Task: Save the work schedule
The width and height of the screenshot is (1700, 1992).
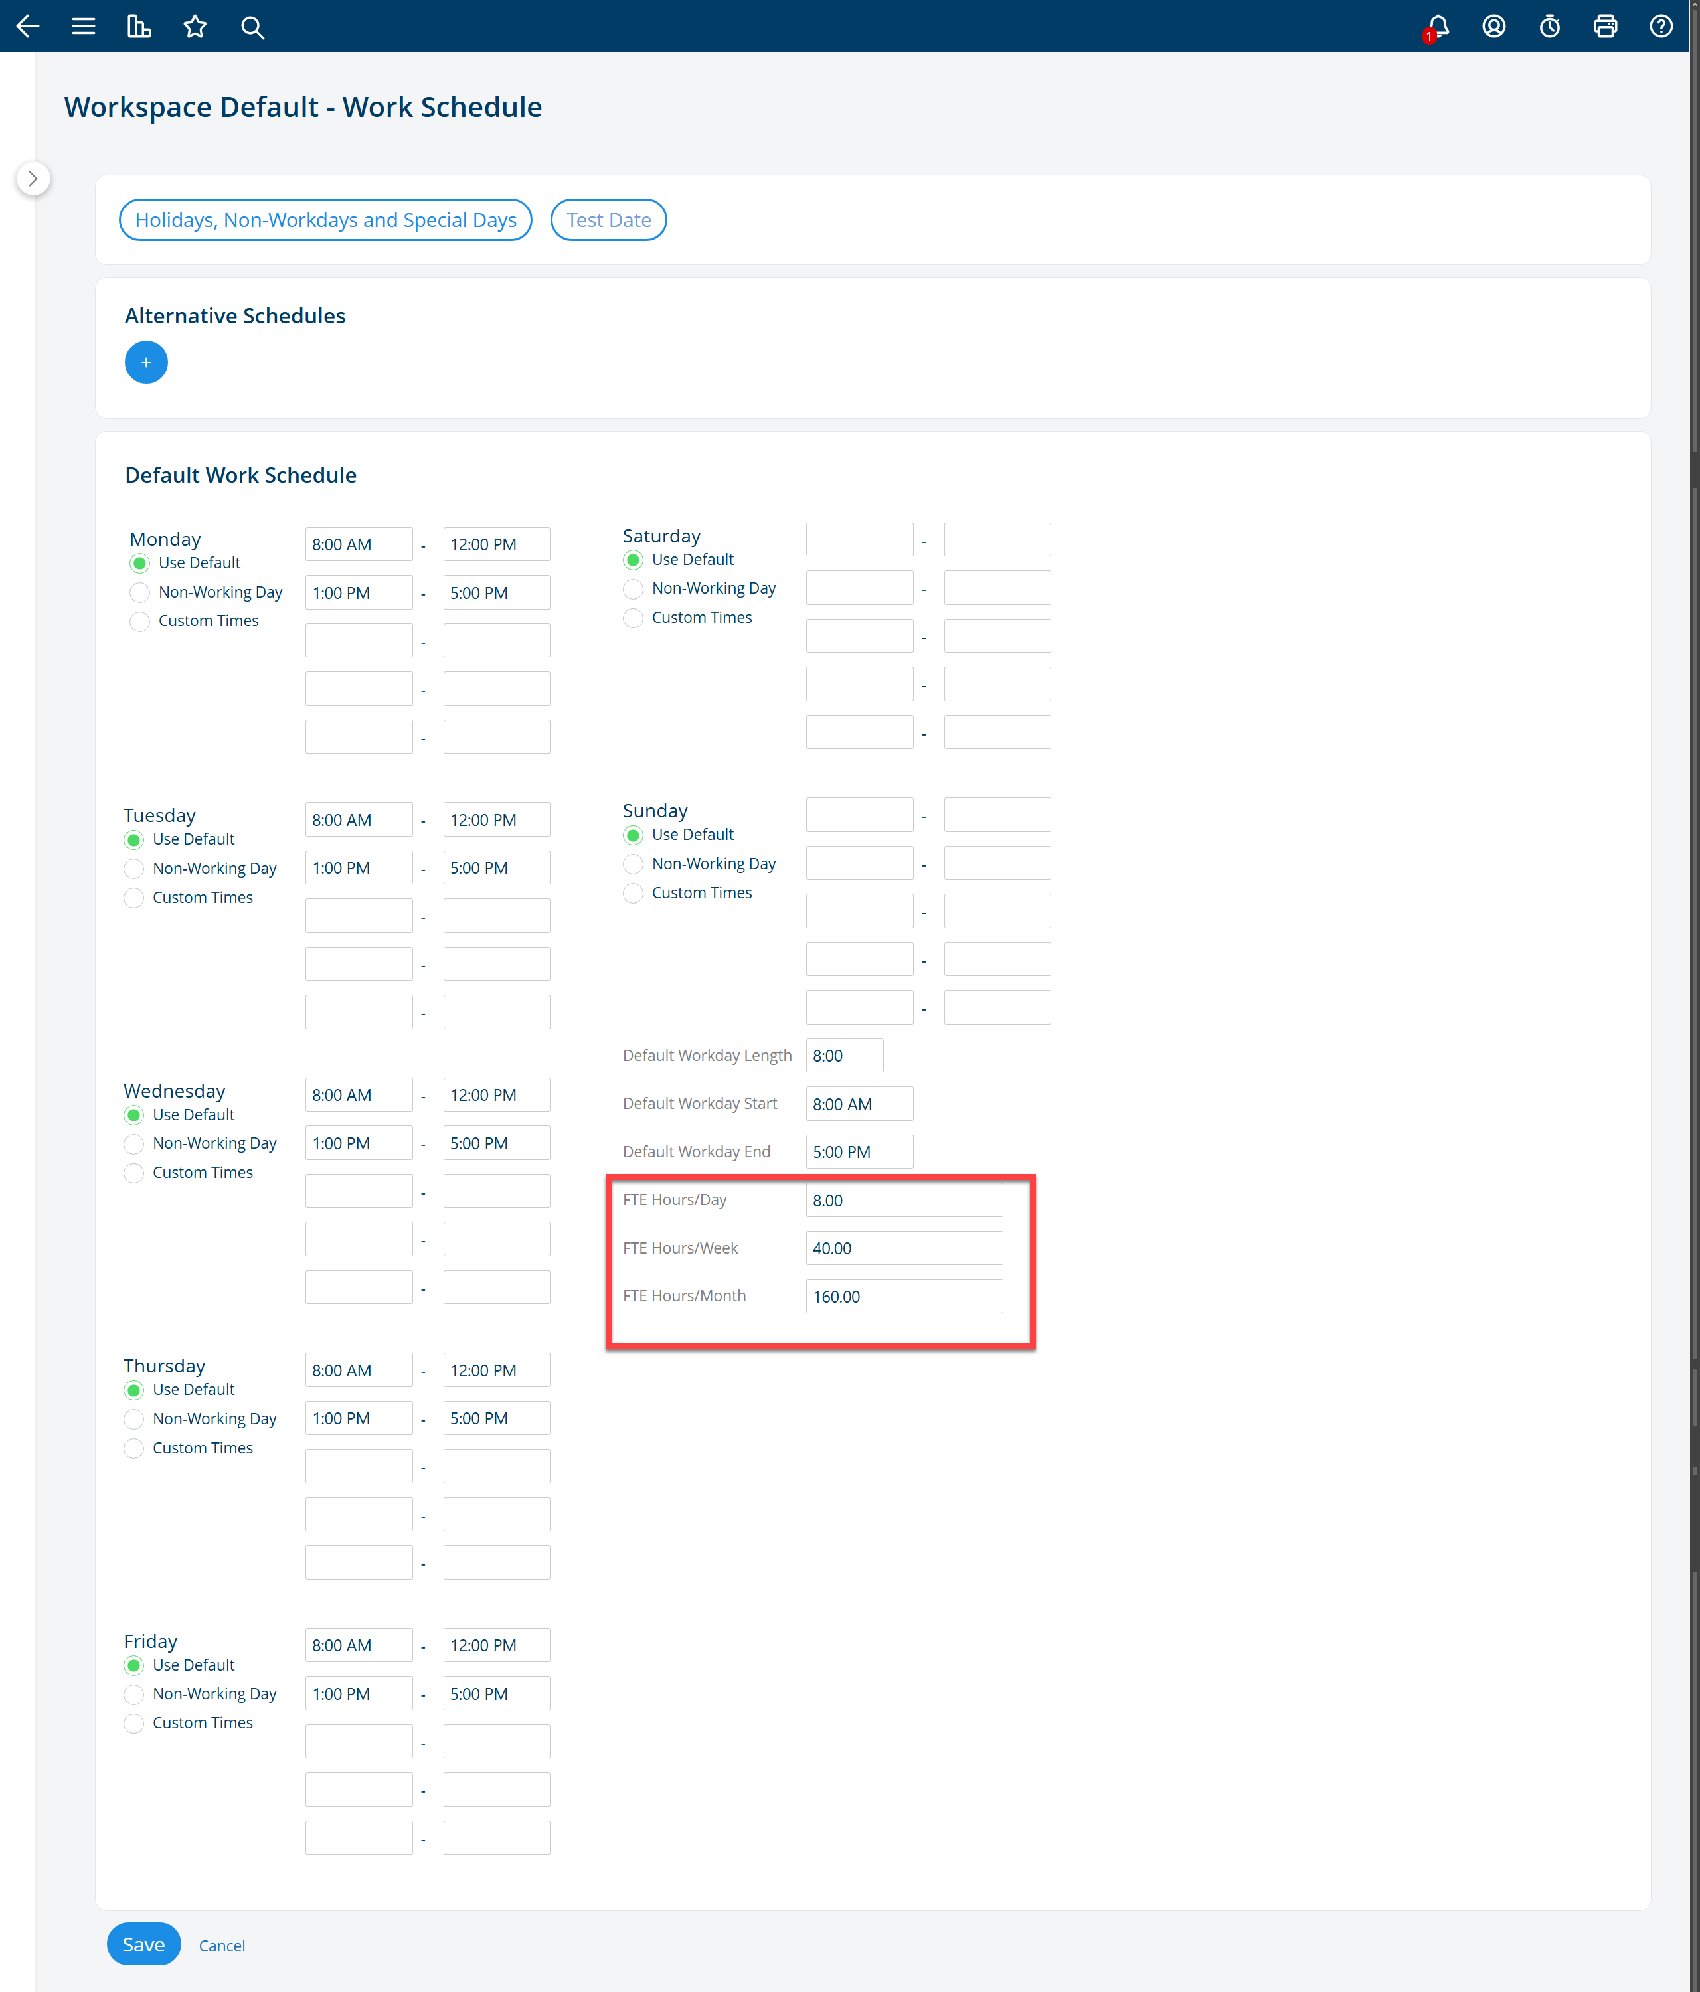Action: [x=143, y=1945]
